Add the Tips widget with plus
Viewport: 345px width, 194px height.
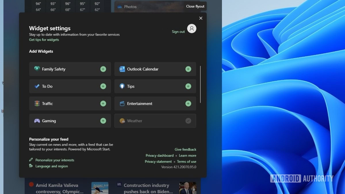pos(188,86)
